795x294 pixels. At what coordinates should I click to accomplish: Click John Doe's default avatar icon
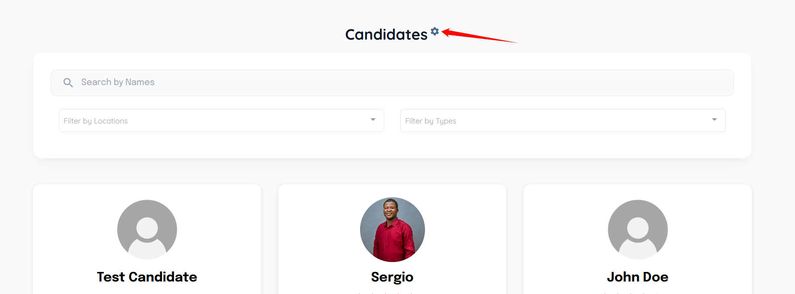tap(637, 229)
